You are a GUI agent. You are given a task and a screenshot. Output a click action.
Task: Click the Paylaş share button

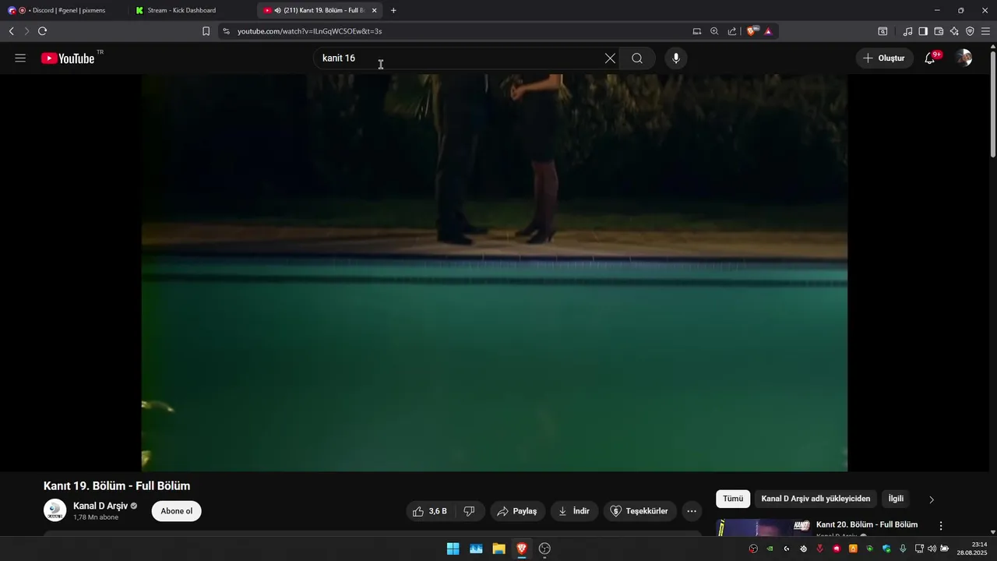pyautogui.click(x=517, y=511)
